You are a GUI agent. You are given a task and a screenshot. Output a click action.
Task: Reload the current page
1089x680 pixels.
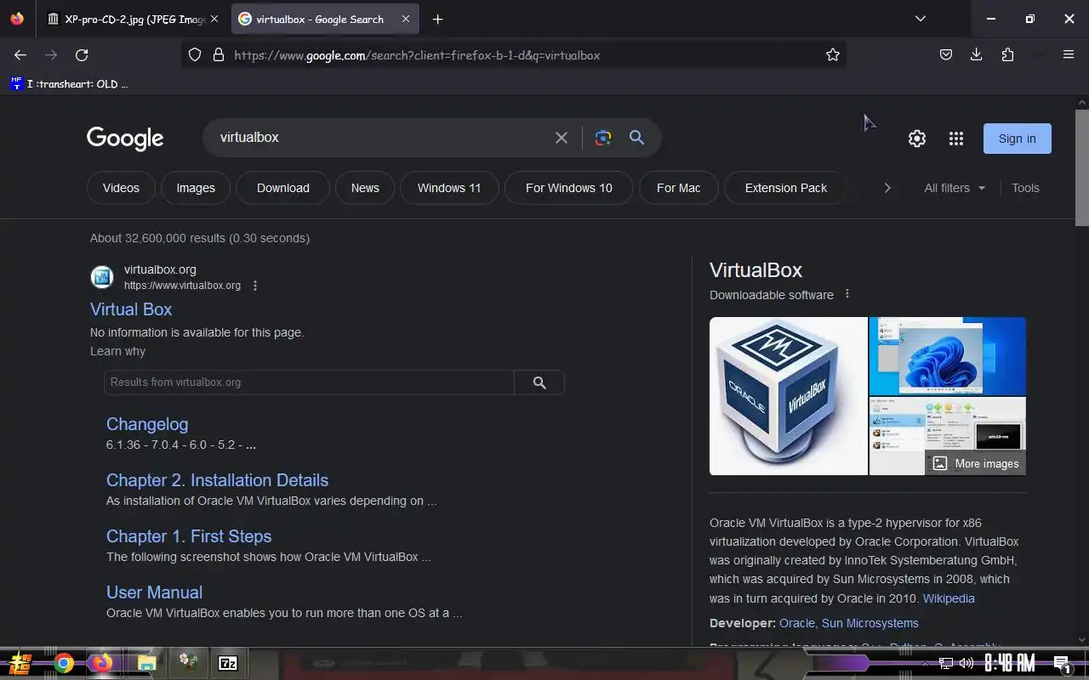(x=82, y=54)
